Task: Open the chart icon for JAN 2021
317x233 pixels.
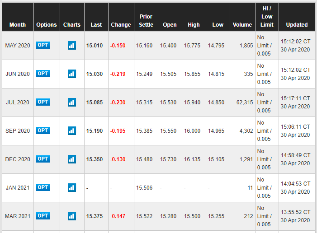Action: click(x=71, y=187)
